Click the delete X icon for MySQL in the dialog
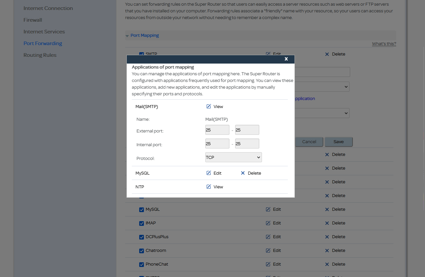This screenshot has height=277, width=425. 243,173
